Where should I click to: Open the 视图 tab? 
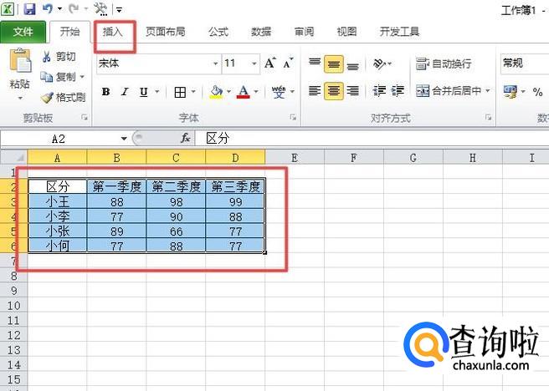click(x=346, y=32)
